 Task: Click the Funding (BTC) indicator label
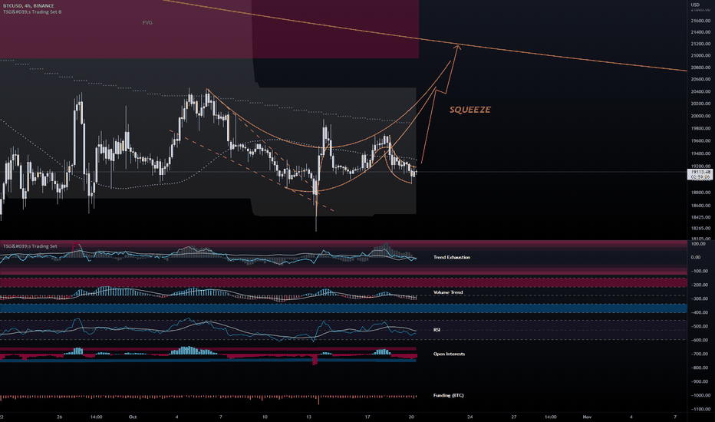(x=448, y=396)
